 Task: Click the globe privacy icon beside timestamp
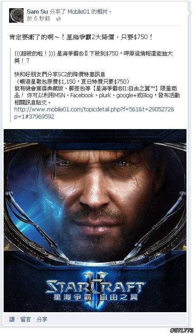[x=58, y=19]
